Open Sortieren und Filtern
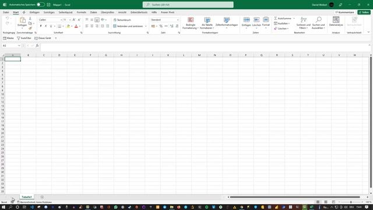Viewport: 373px width, 210px height. [x=303, y=23]
